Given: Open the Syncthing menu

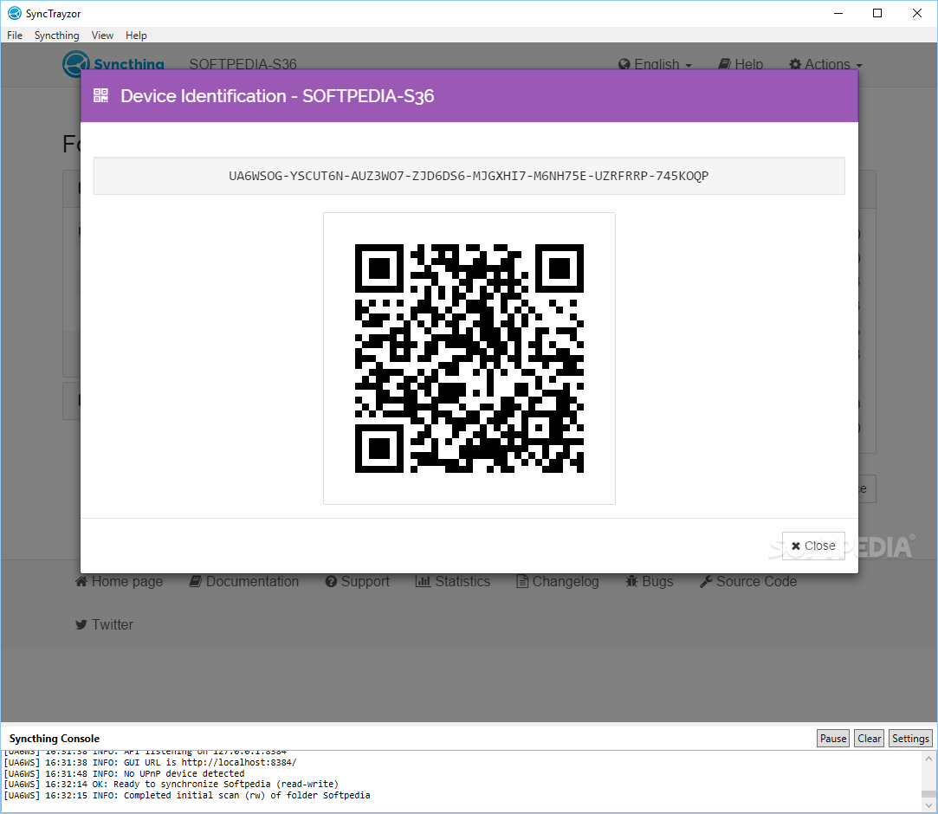Looking at the screenshot, I should [57, 36].
